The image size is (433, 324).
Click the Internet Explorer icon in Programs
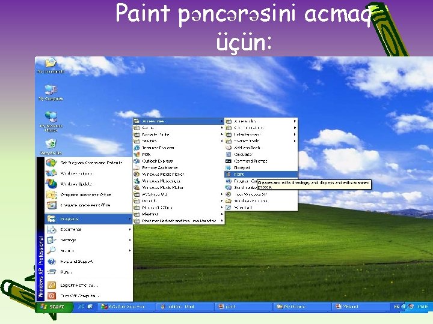coord(137,148)
